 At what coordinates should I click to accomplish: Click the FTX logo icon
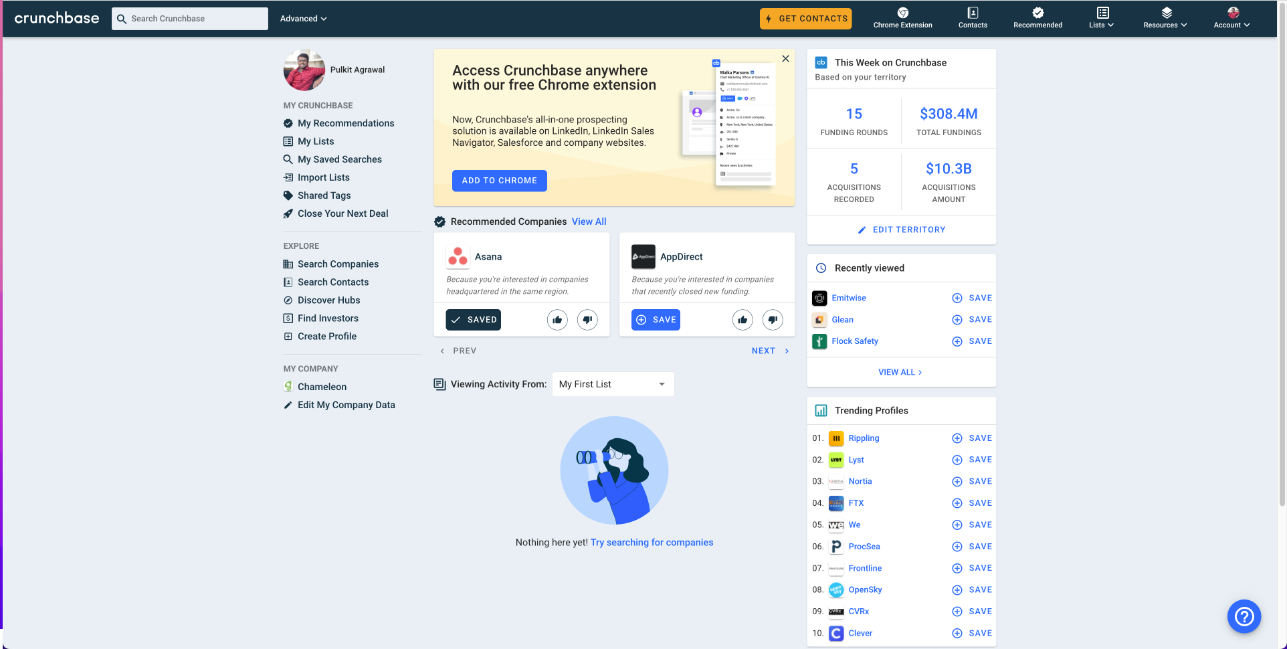pyautogui.click(x=836, y=503)
